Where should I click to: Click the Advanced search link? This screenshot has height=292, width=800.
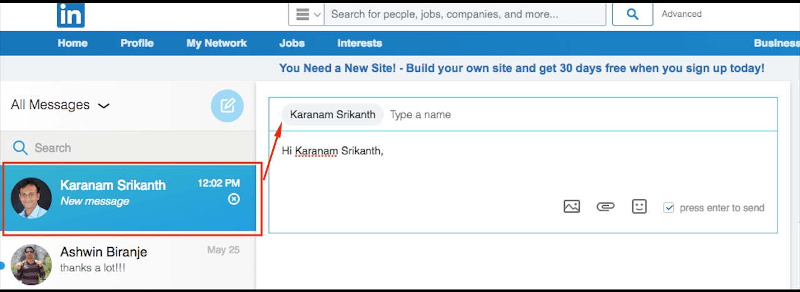[x=682, y=14]
